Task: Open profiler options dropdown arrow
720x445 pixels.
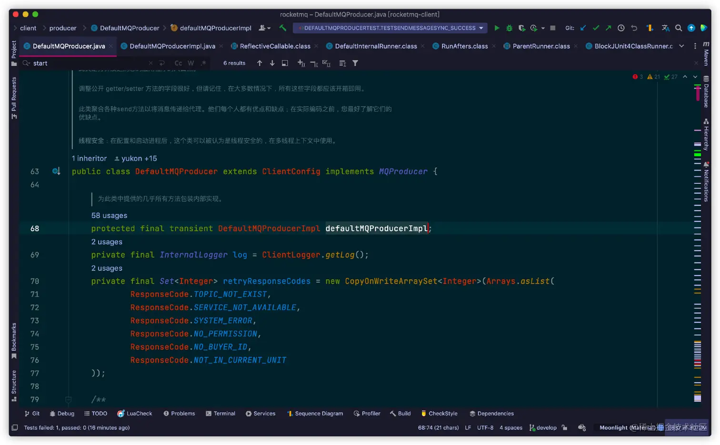Action: 543,28
